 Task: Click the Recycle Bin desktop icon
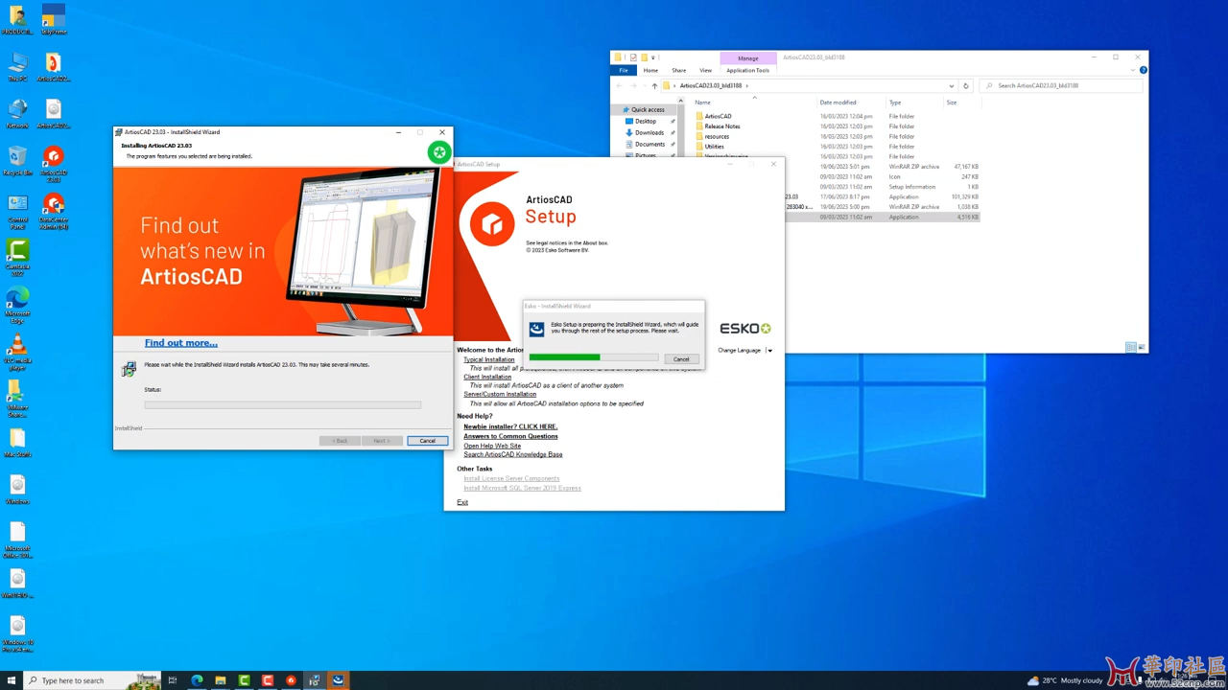[x=17, y=159]
